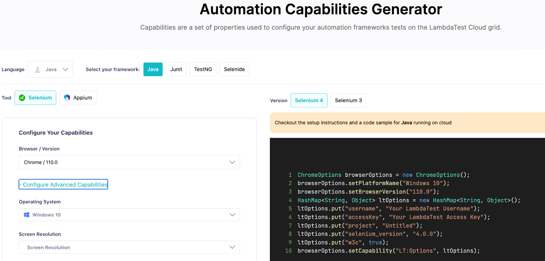The image size is (545, 261).
Task: Click the HashMap ltOptions declaration line
Action: [409, 201]
